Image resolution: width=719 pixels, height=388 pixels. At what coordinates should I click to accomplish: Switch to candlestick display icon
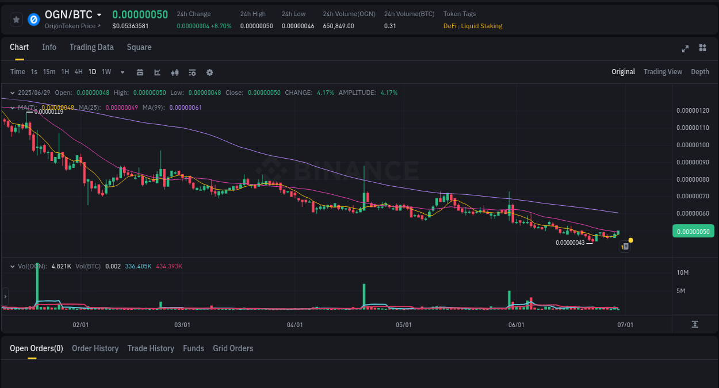174,72
